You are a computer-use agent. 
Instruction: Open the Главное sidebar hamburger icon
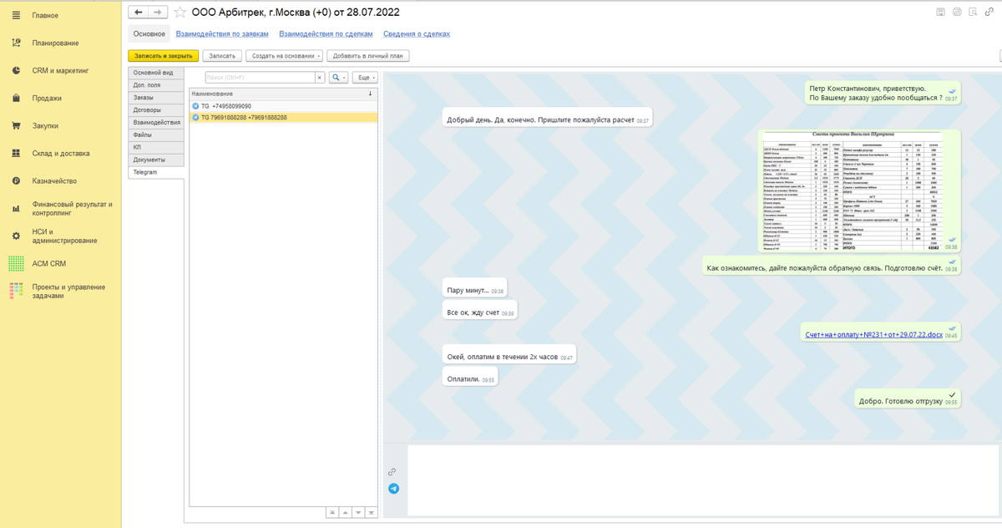pos(16,15)
